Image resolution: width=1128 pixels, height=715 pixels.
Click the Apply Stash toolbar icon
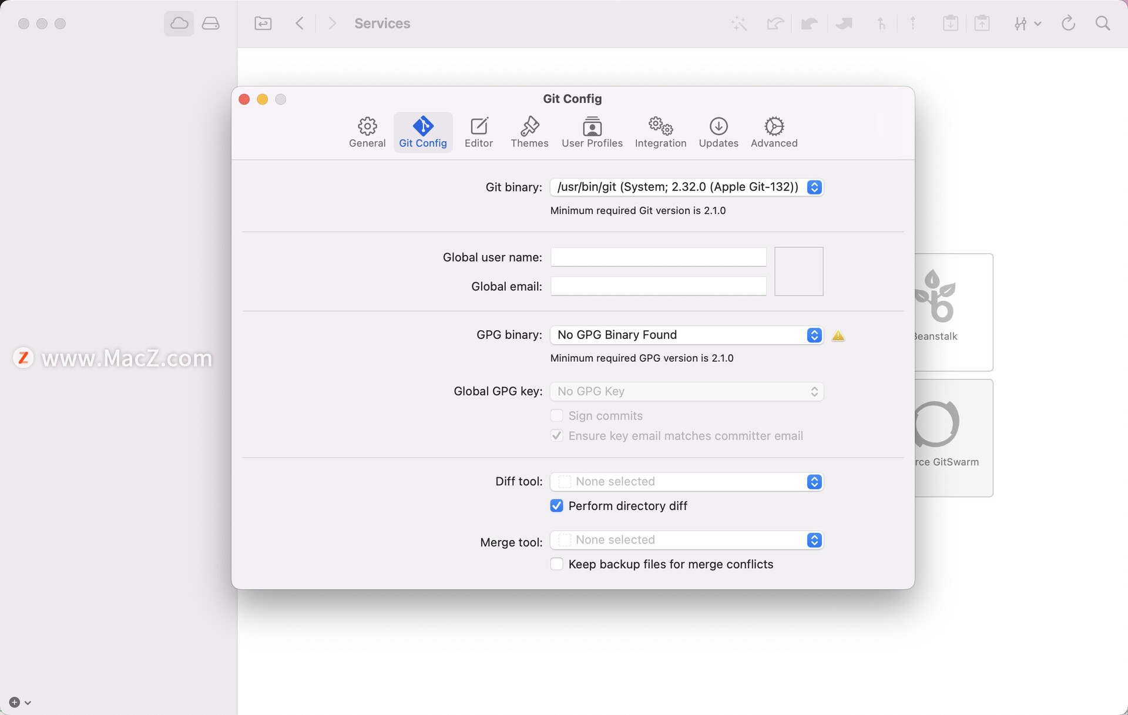pos(982,24)
